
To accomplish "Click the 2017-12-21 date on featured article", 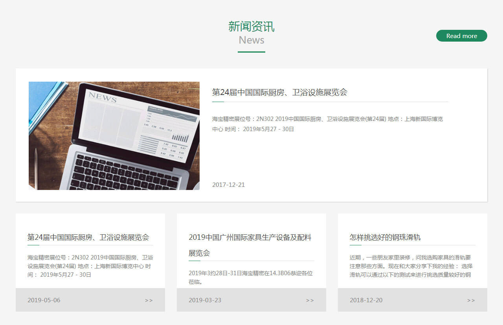I will pos(228,184).
